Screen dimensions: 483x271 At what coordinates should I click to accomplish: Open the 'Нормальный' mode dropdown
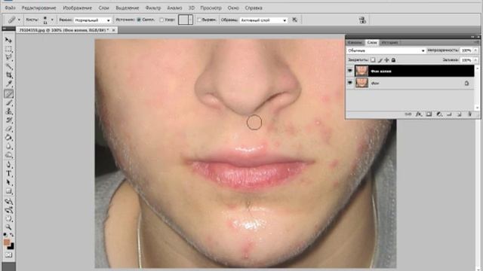tap(92, 20)
